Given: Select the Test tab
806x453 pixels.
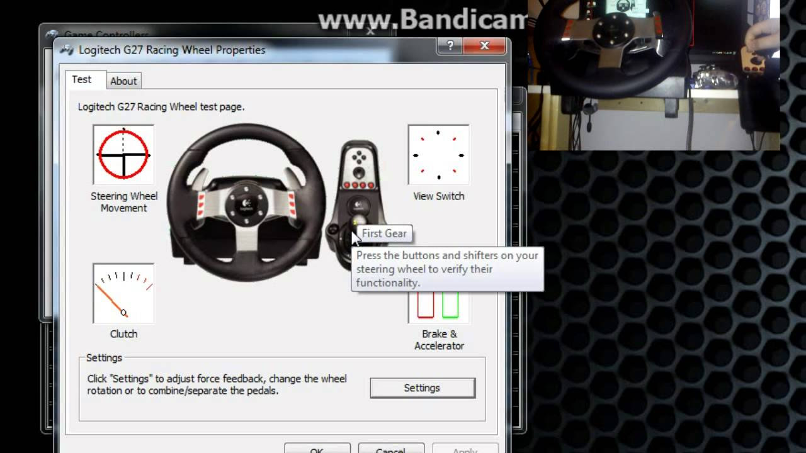Looking at the screenshot, I should [82, 79].
